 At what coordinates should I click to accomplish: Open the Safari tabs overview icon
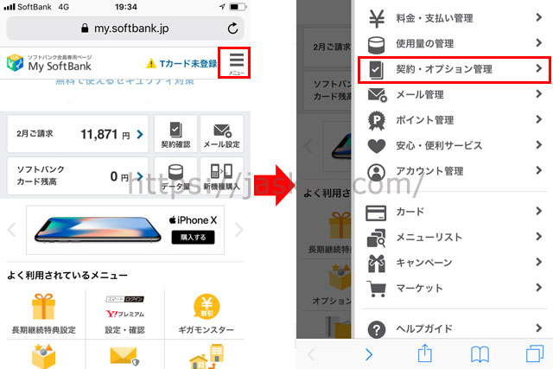(x=535, y=353)
